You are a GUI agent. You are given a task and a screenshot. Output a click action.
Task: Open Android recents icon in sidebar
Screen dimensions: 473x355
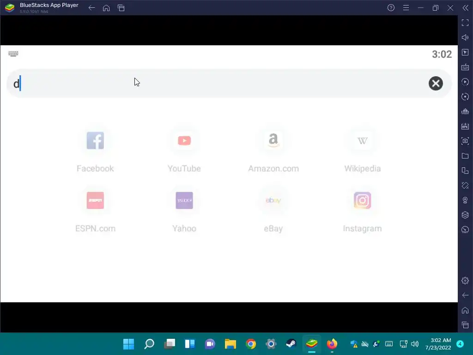465,325
